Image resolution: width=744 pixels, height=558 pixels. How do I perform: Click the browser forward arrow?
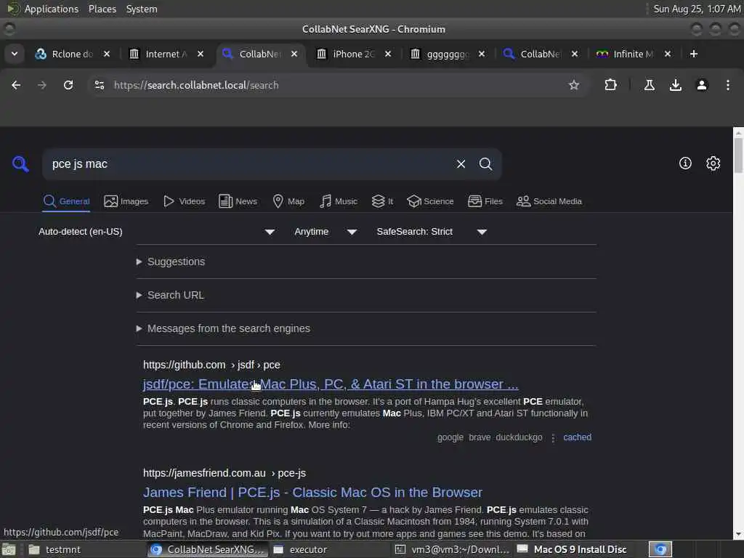pyautogui.click(x=42, y=85)
